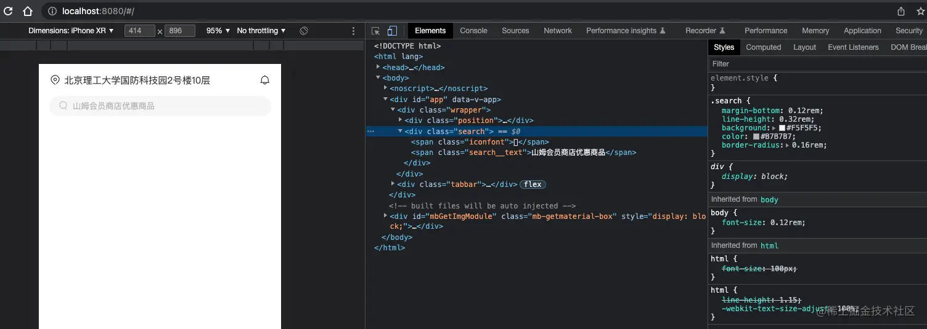927x329 pixels.
Task: Bookmark this page with the star
Action: [x=921, y=11]
